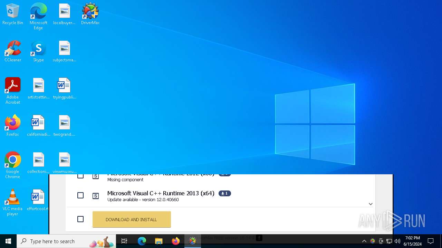Open the Action Center notifications icon
Image resolution: width=442 pixels, height=248 pixels.
[x=431, y=241]
